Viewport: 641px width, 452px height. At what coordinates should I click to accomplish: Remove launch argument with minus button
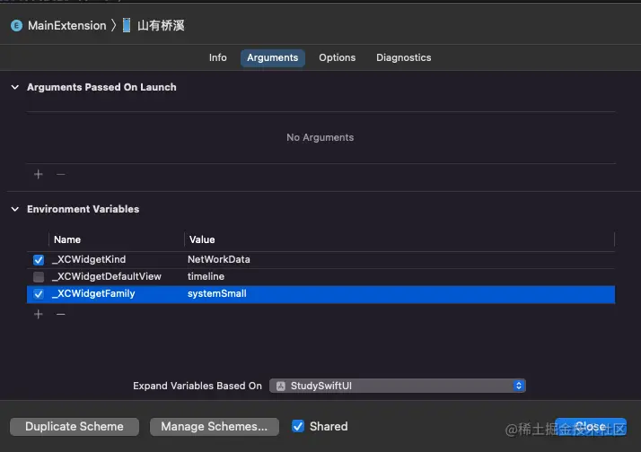pos(61,174)
